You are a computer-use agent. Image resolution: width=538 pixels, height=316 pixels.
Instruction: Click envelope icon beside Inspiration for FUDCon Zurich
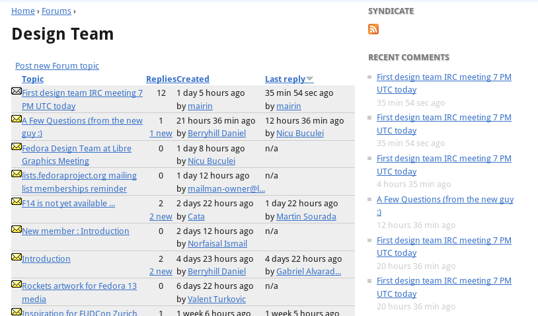17,312
